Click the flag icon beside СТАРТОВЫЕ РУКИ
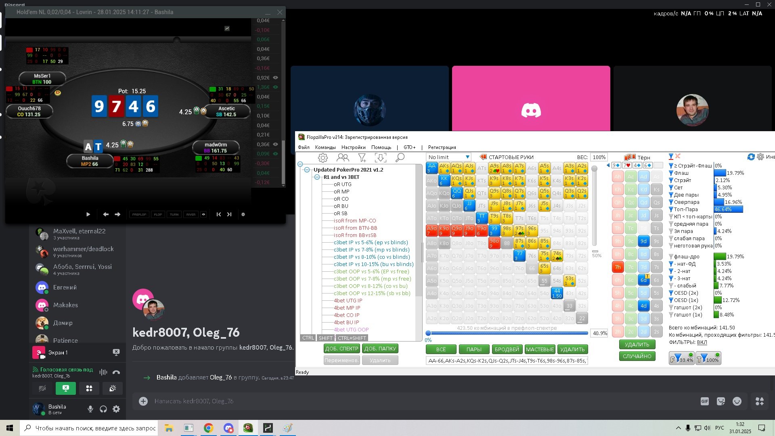 pos(483,157)
